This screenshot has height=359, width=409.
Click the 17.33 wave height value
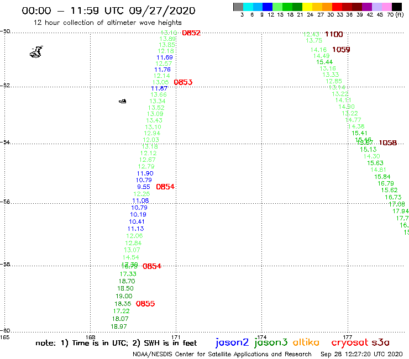pyautogui.click(x=128, y=274)
